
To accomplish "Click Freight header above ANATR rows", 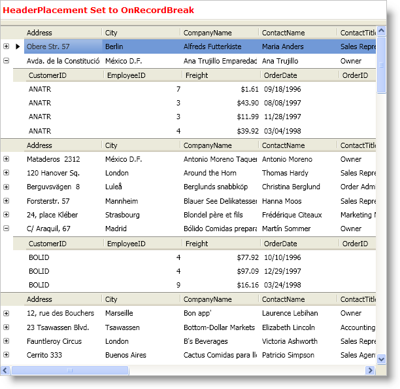I will [222, 75].
